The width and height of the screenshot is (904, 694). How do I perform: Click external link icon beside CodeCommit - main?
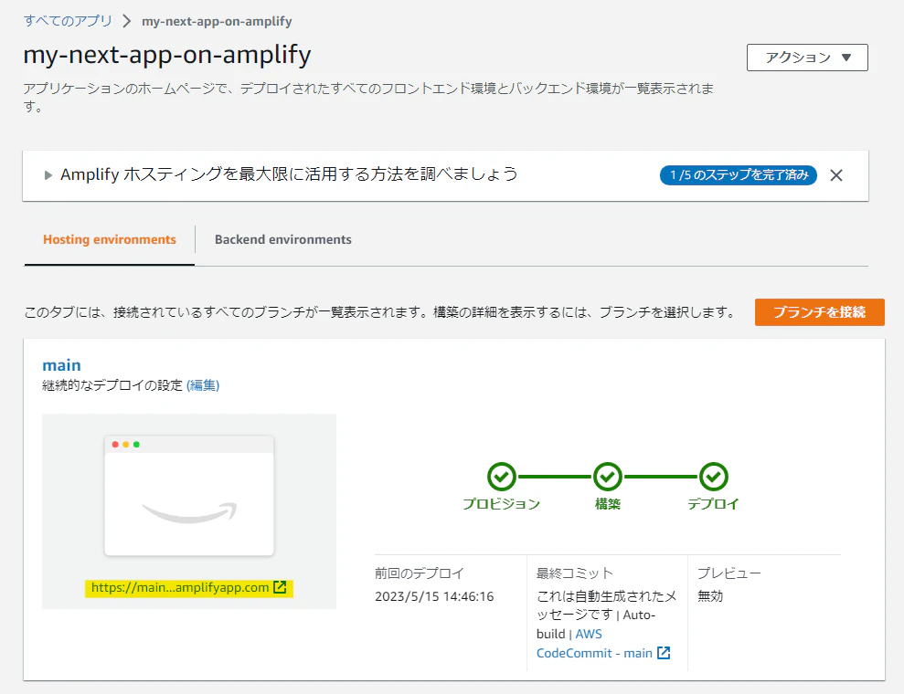click(x=664, y=653)
